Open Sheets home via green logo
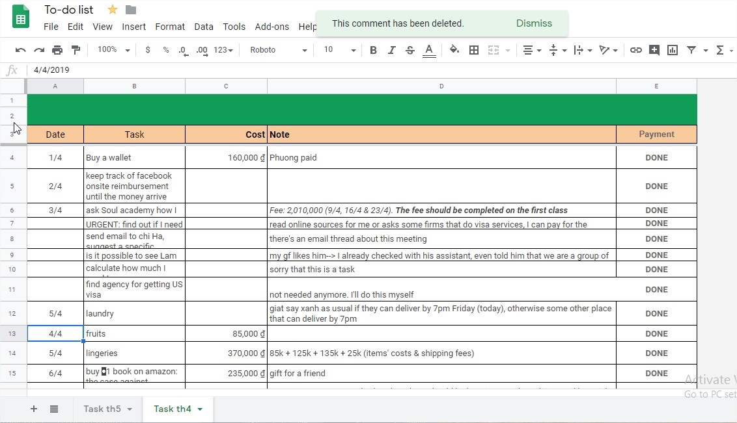The height and width of the screenshot is (423, 737). tap(21, 16)
